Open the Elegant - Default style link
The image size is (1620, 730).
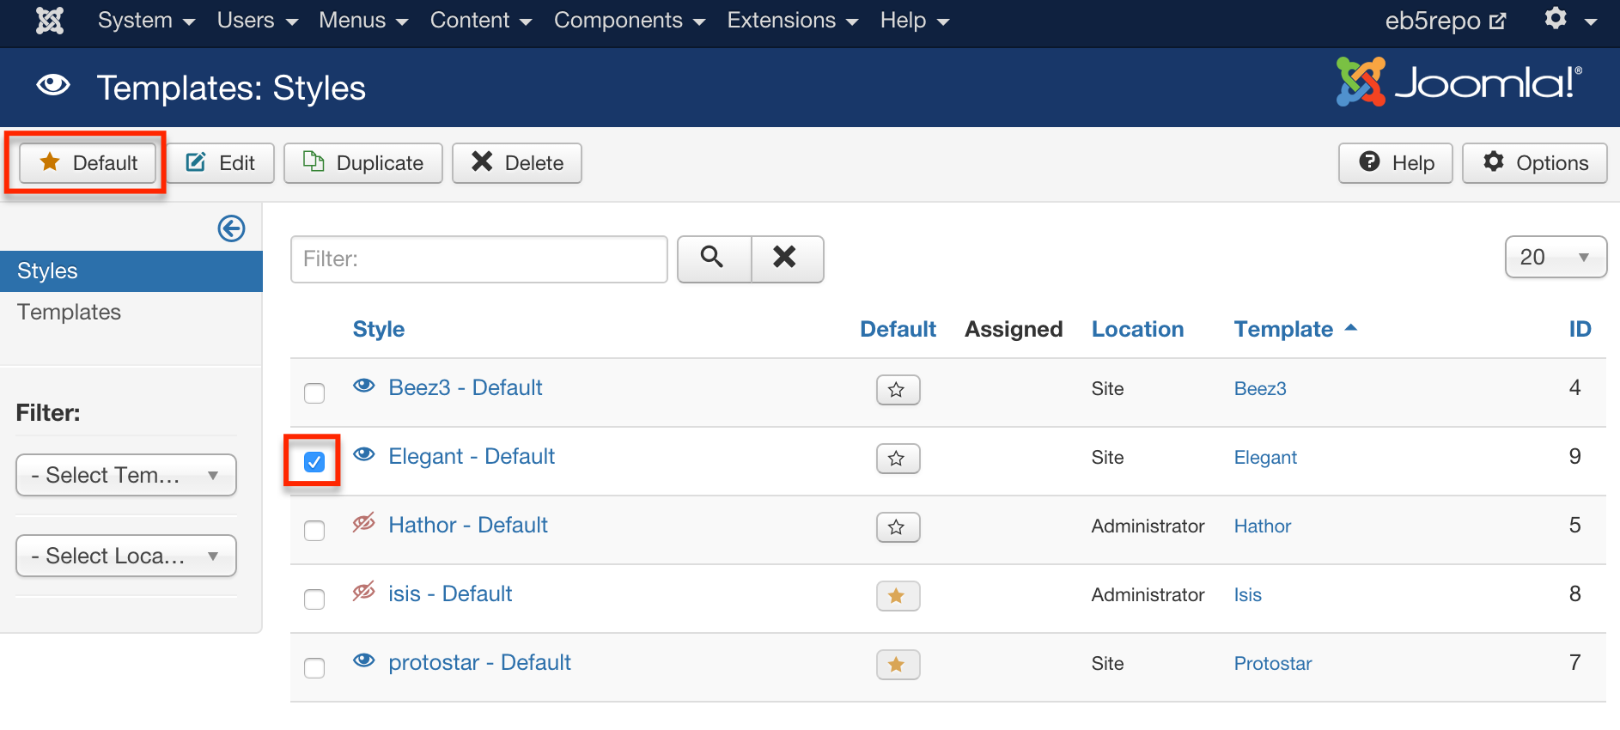(x=472, y=456)
